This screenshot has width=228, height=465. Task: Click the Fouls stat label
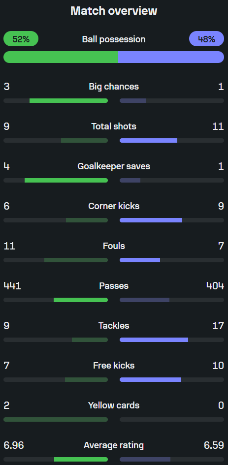pyautogui.click(x=114, y=246)
